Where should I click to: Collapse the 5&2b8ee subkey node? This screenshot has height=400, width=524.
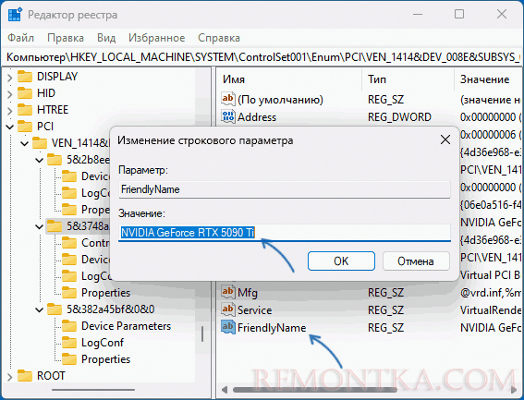(40, 161)
